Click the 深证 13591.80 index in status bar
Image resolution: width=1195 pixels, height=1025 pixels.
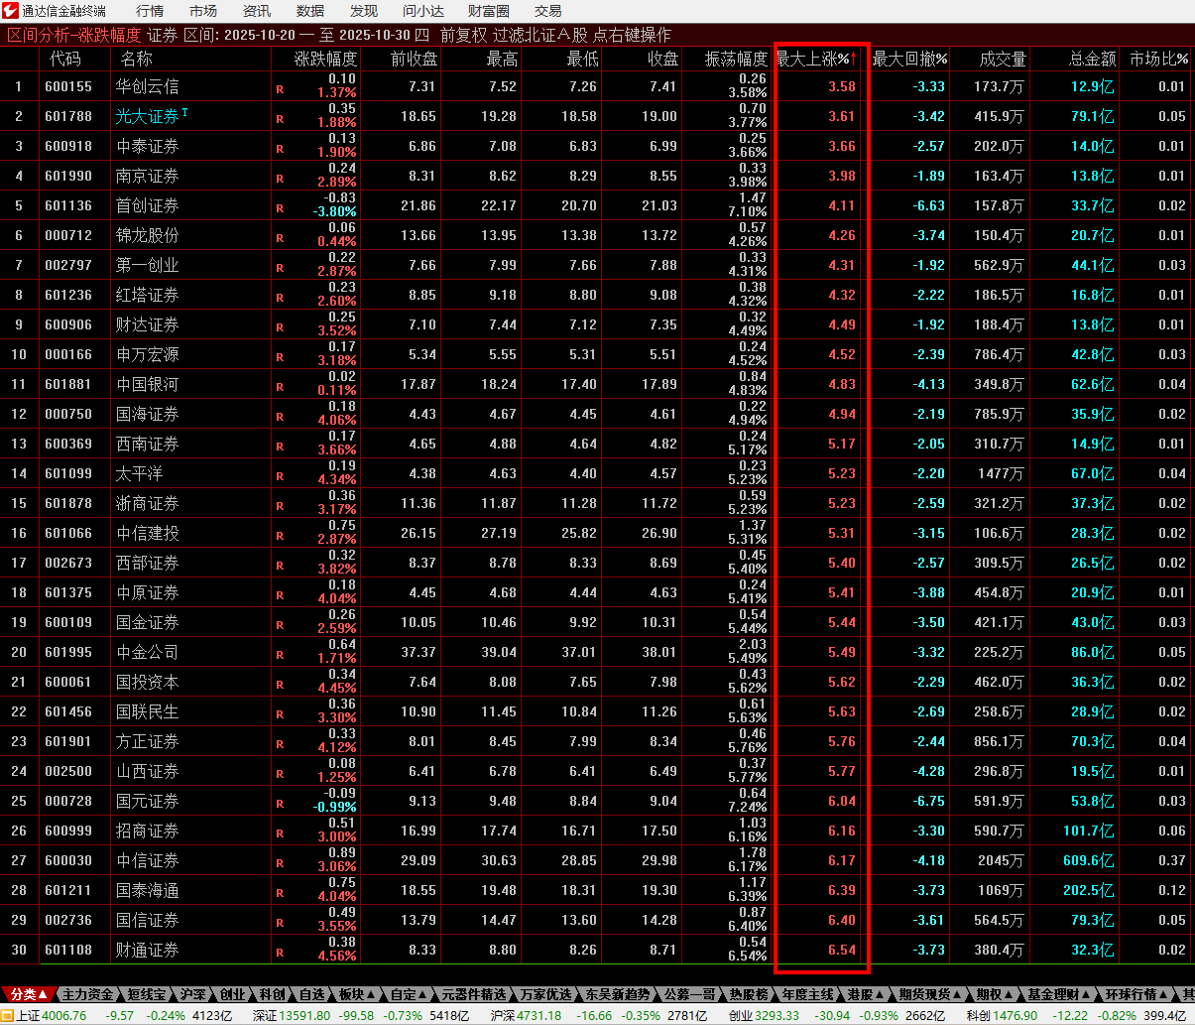click(292, 1015)
